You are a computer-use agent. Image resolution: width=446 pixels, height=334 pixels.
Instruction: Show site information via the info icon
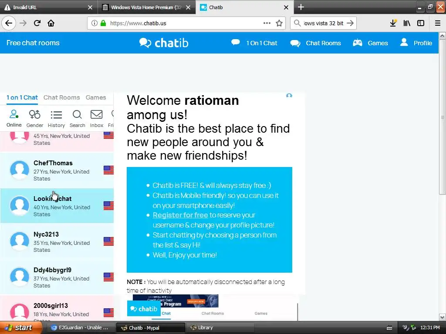95,23
